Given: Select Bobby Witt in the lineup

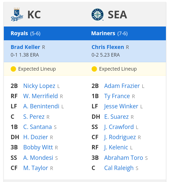Looking at the screenshot, I should point(38,147).
